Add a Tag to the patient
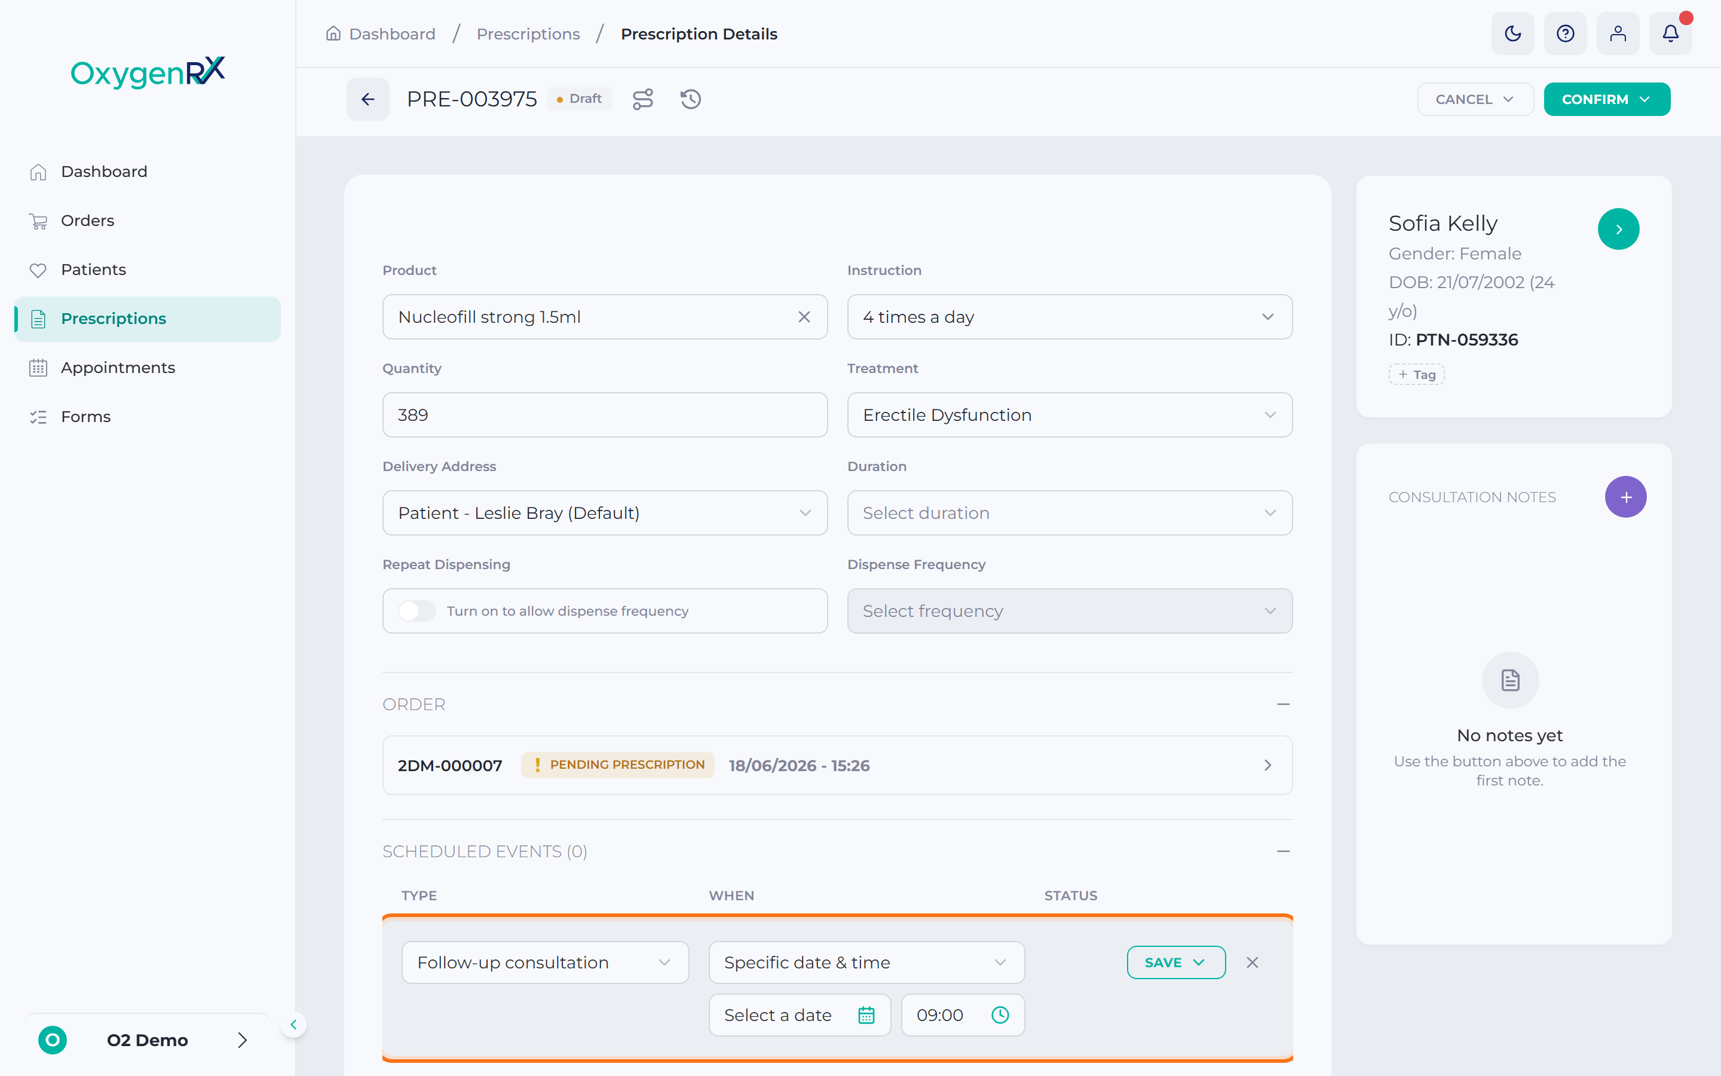 coord(1416,374)
